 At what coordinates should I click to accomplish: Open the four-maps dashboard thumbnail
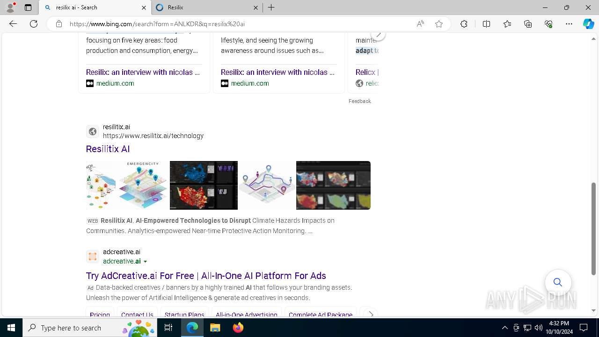point(333,185)
